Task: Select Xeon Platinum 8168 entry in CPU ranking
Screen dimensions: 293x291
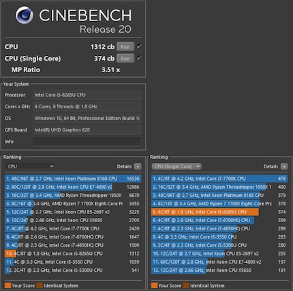Action: [73, 179]
